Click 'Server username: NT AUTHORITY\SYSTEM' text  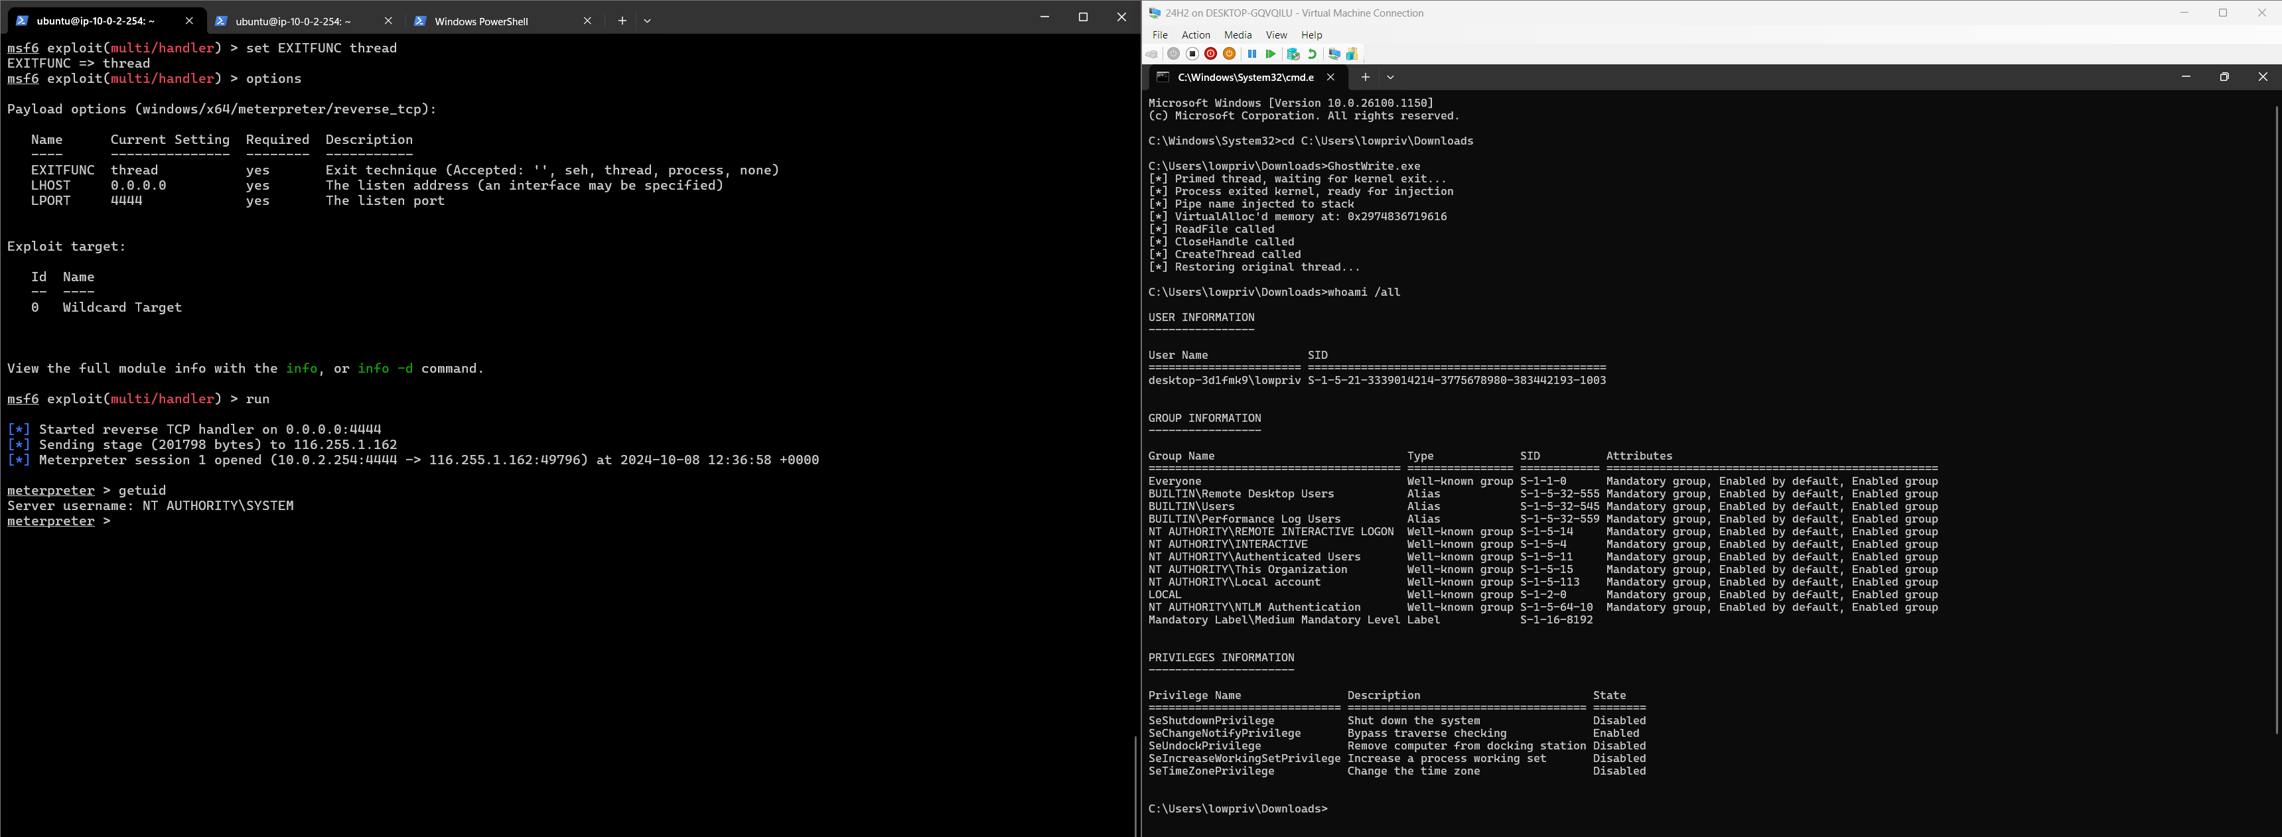(x=151, y=506)
